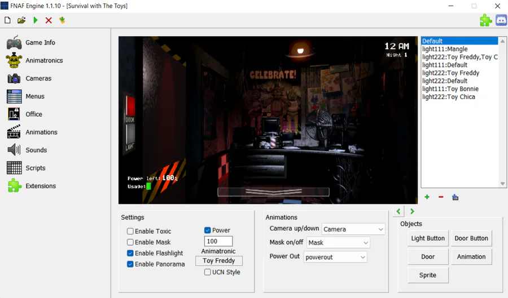Click the power value field showing 100
Image resolution: width=508 pixels, height=298 pixels.
pos(218,241)
